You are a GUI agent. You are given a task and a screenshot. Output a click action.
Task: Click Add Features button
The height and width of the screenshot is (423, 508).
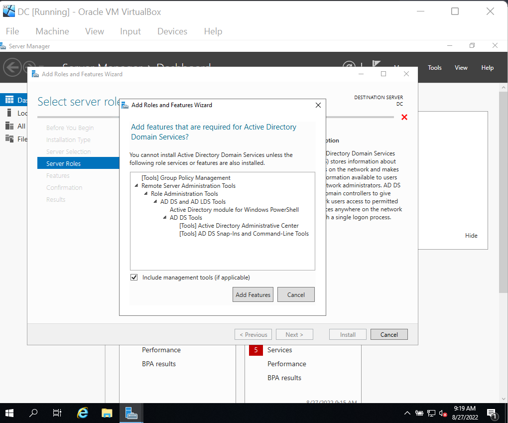click(253, 294)
